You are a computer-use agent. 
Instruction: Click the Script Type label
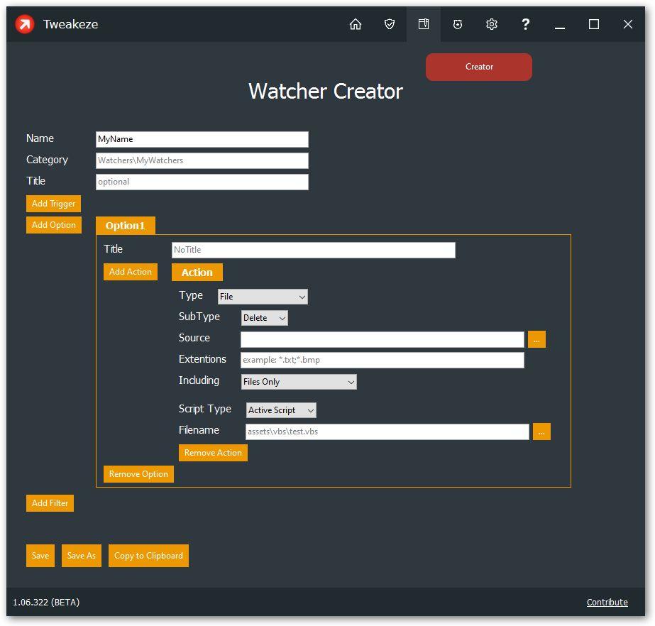pyautogui.click(x=204, y=409)
